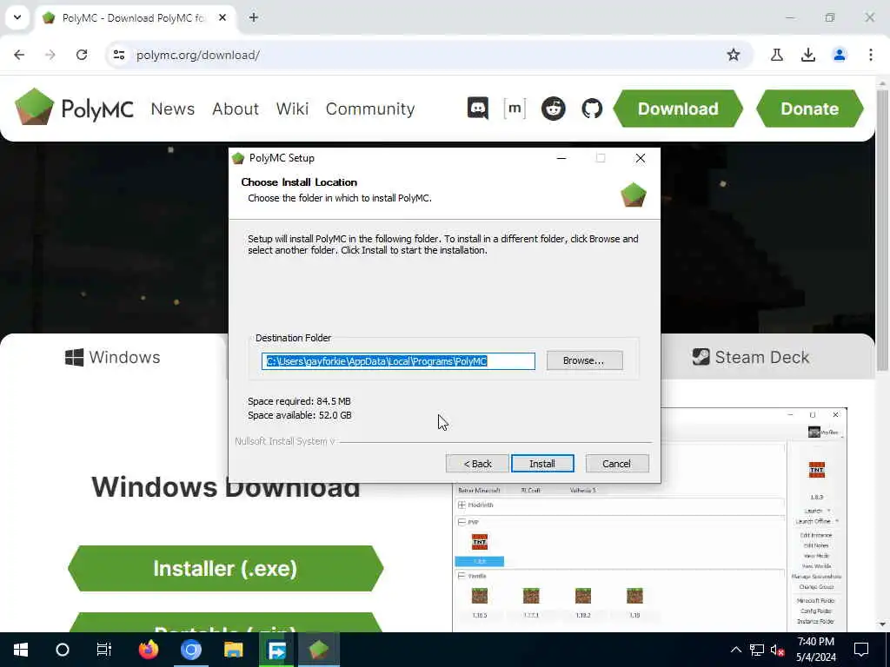Open Chrome downloads icon
Image resolution: width=890 pixels, height=667 pixels.
tap(807, 55)
